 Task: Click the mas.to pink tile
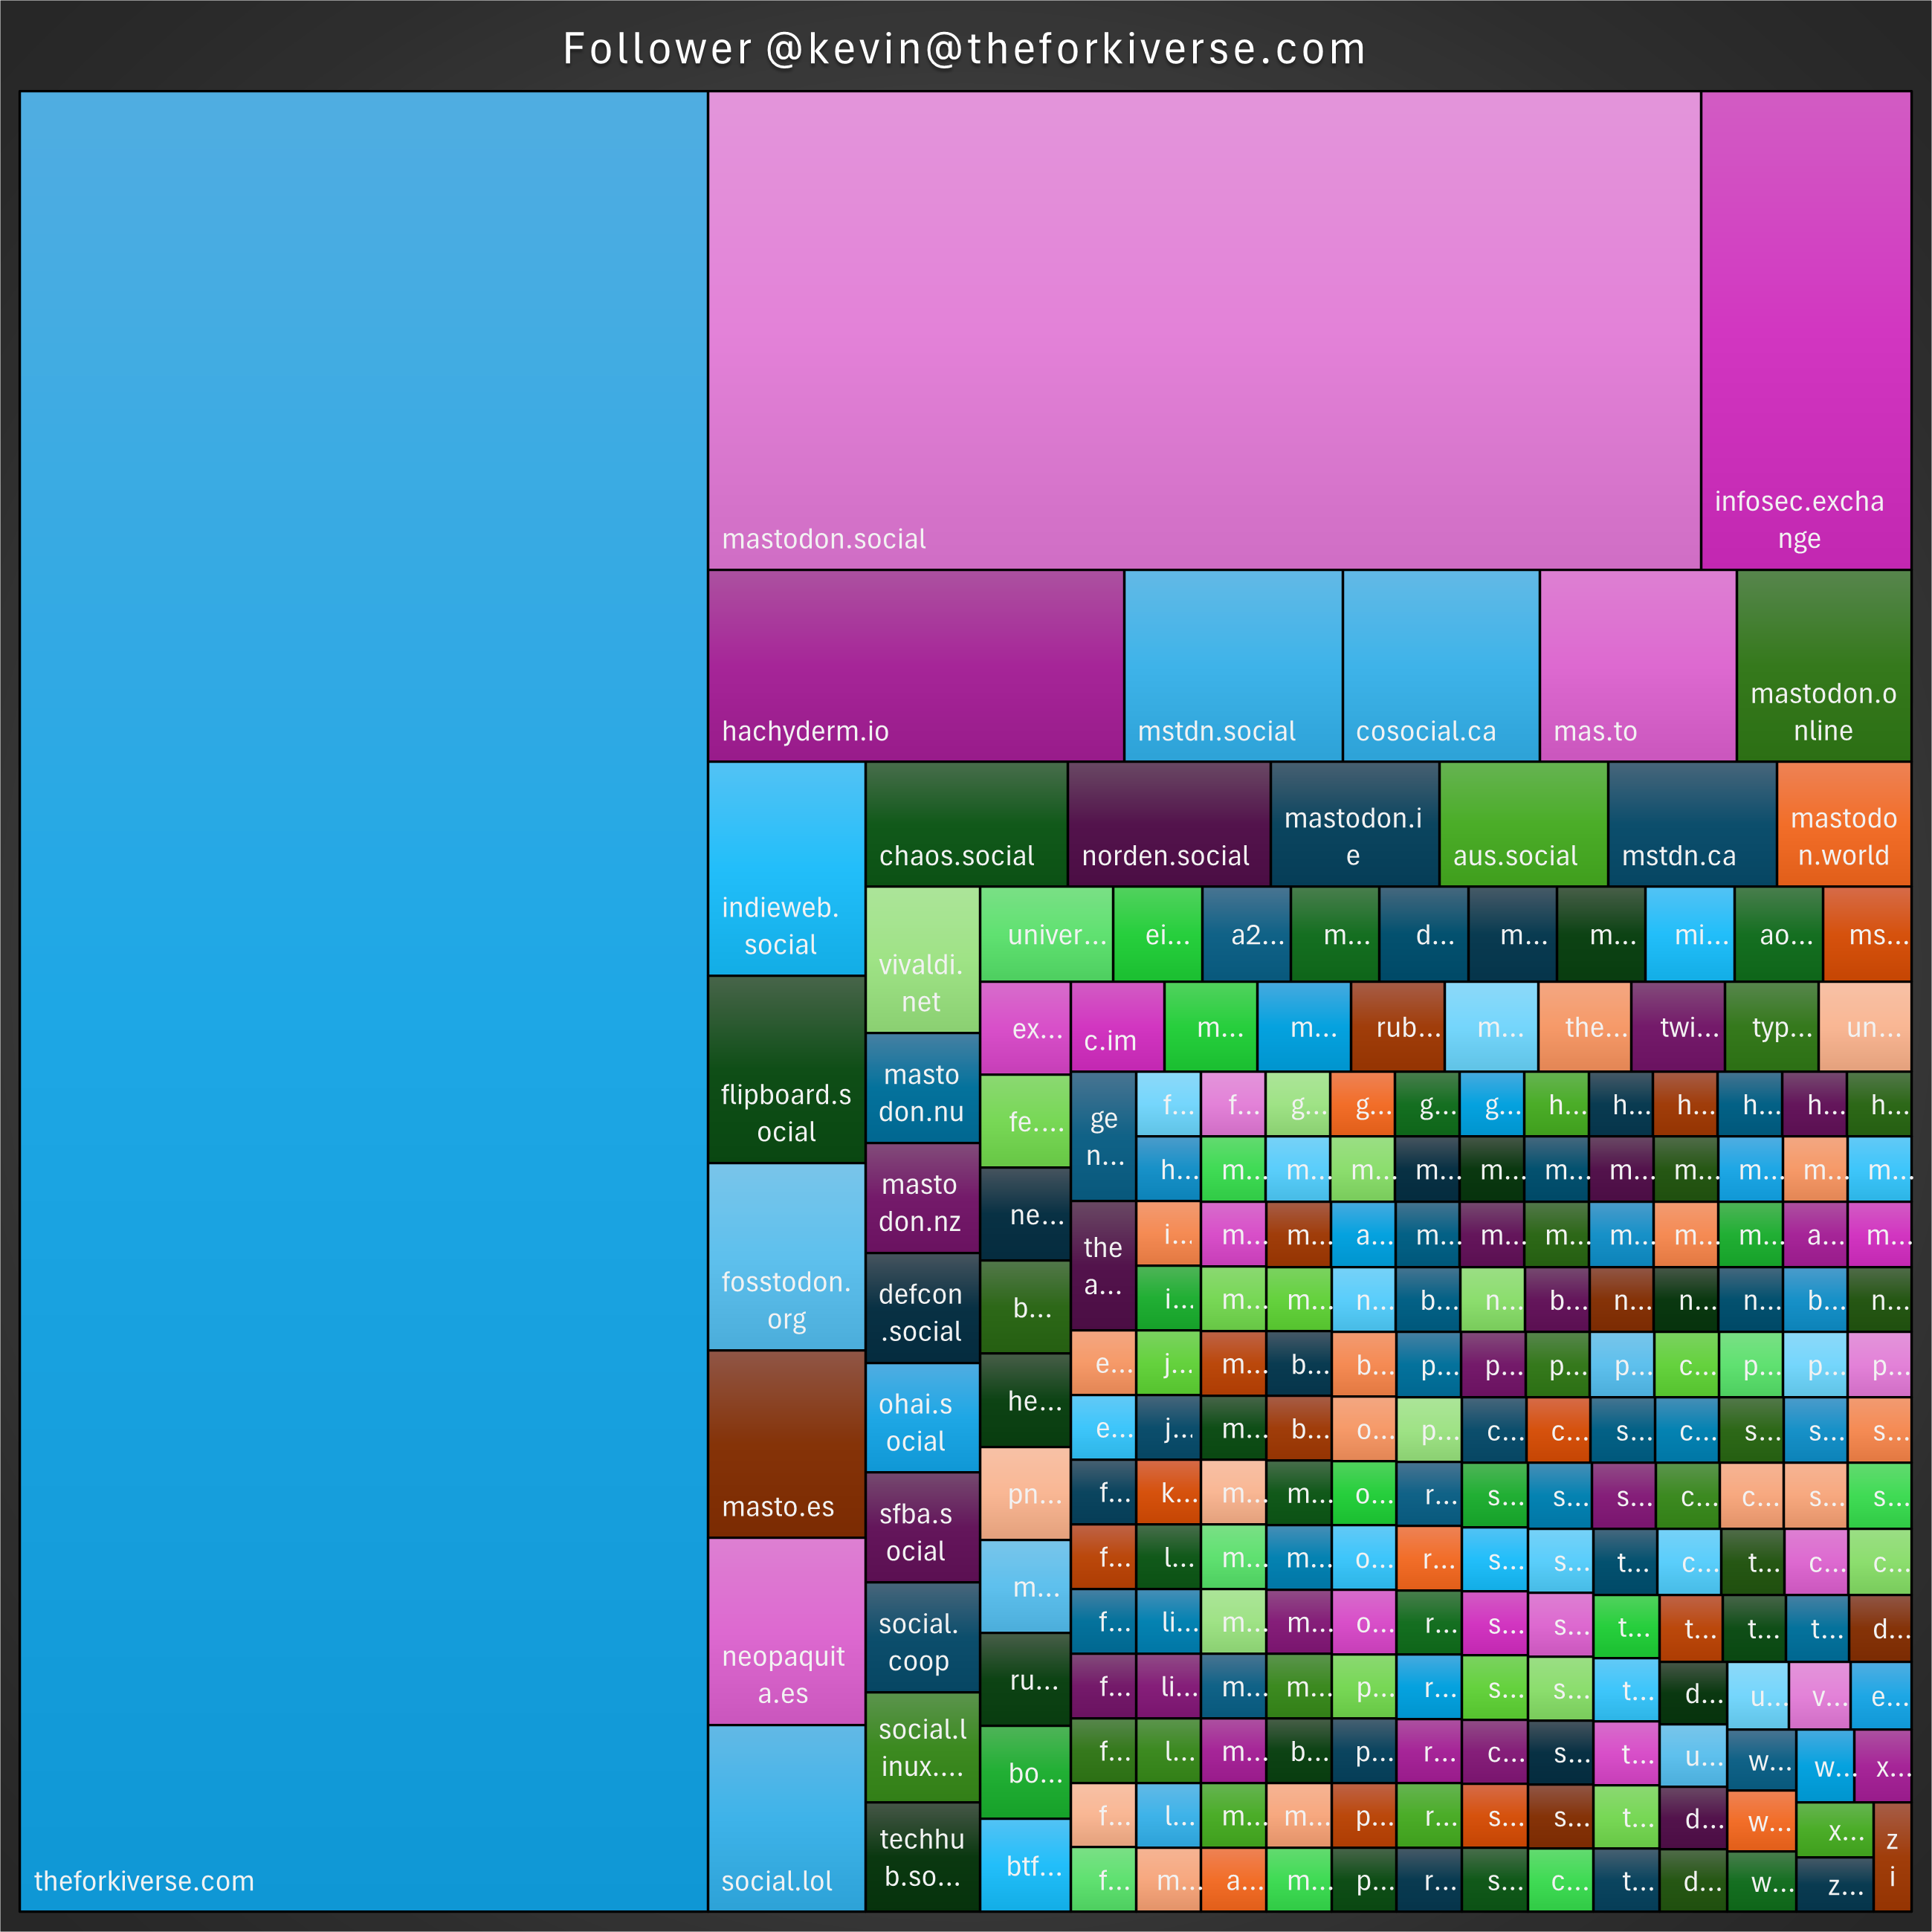(1637, 665)
